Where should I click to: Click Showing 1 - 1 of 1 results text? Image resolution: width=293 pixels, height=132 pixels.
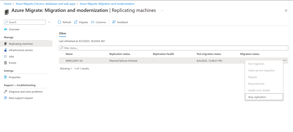click(x=75, y=69)
